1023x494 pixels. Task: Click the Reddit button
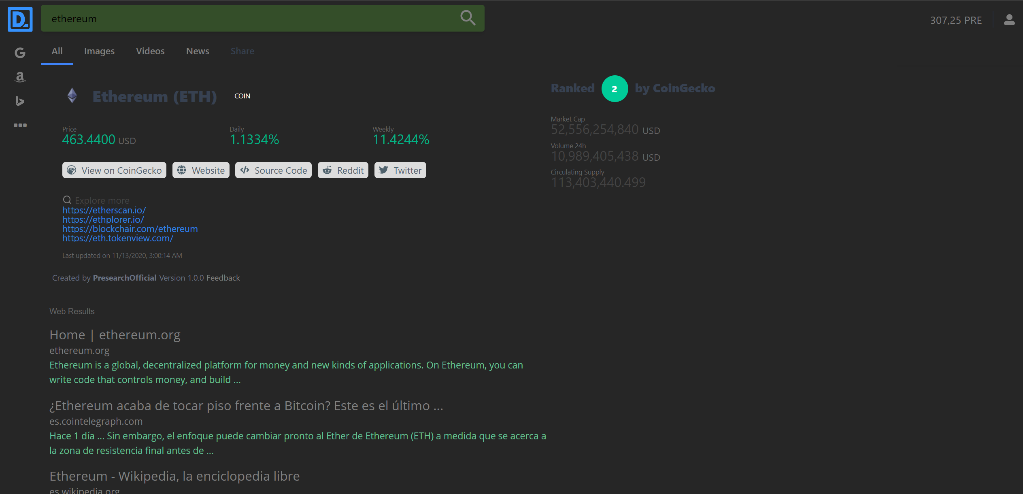coord(343,170)
